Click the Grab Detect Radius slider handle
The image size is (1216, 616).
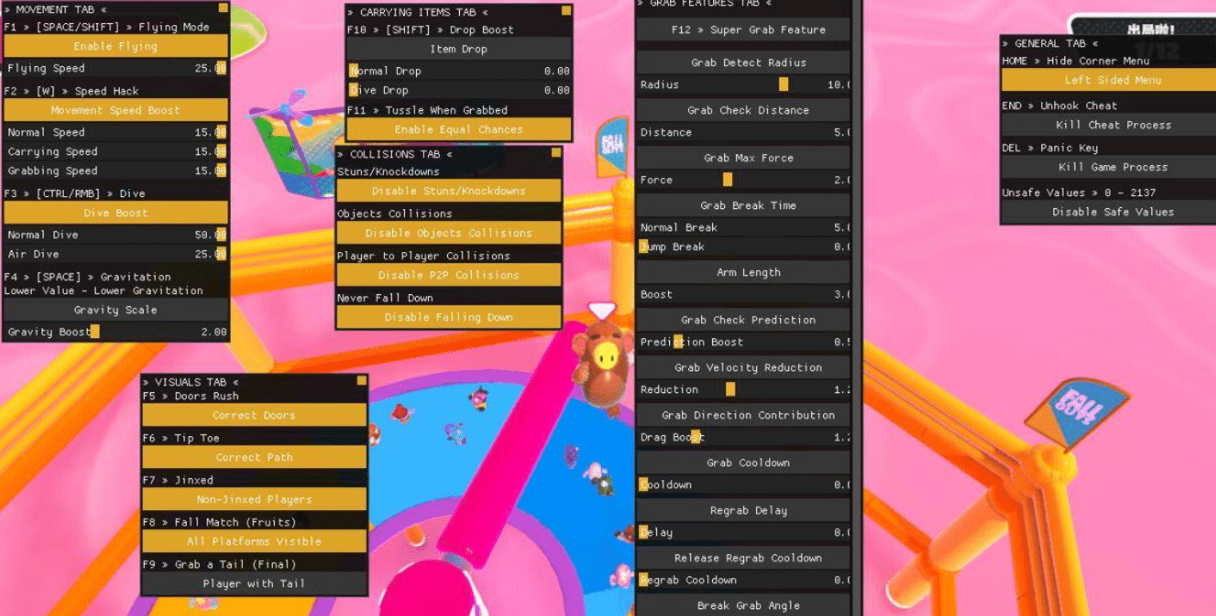784,84
